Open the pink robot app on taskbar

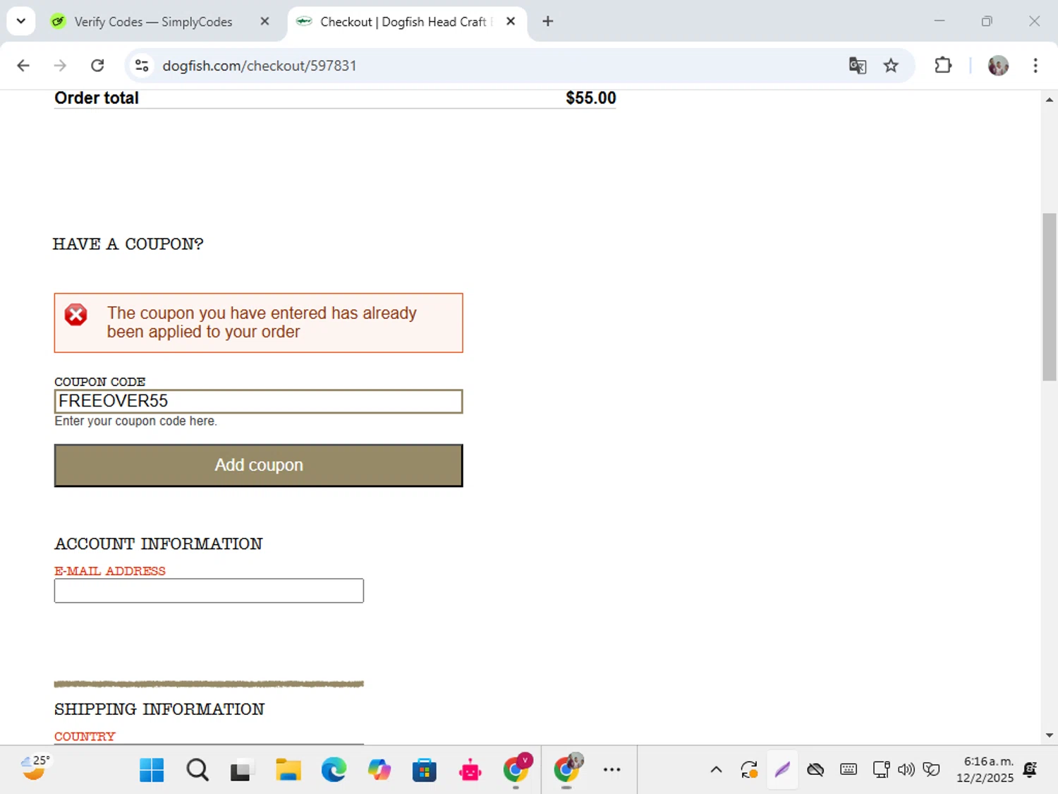point(470,770)
